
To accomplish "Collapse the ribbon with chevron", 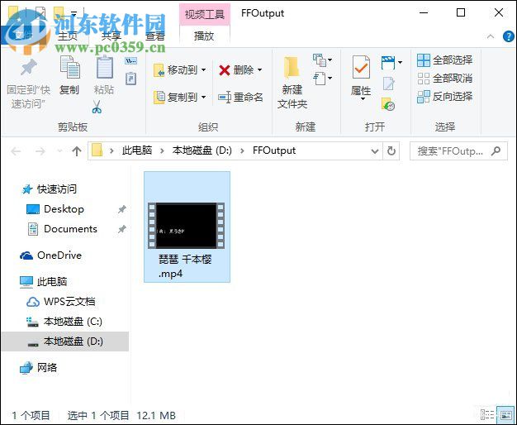I will point(491,36).
